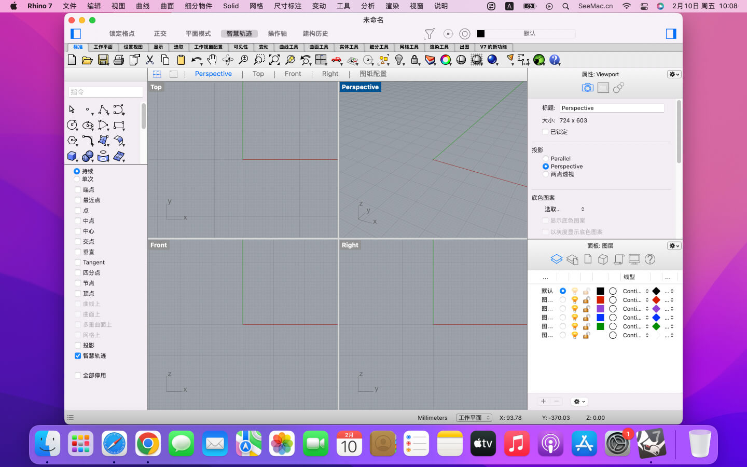Switch to the 实体工具 toolbar tab
Screen dimensions: 747x467
click(349, 47)
